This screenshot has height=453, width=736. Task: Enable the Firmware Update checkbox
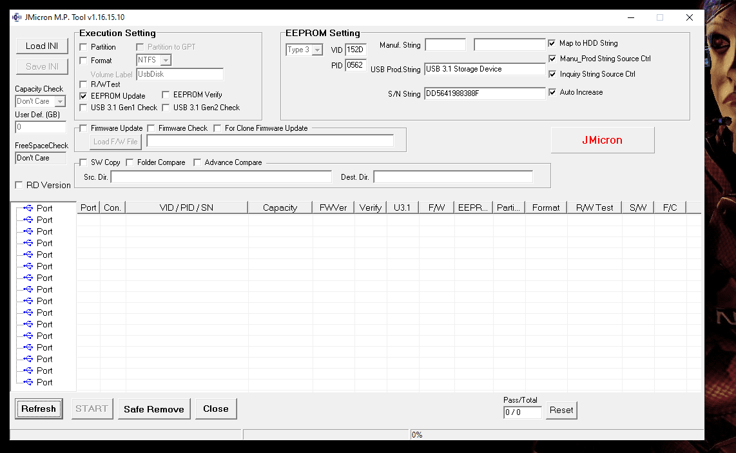point(84,128)
